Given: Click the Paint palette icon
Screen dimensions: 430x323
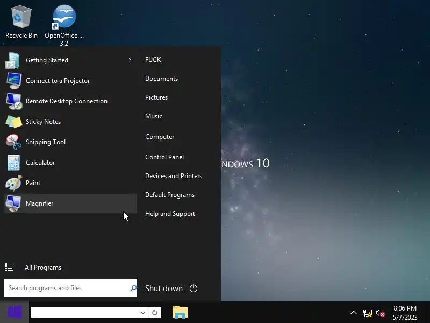Looking at the screenshot, I should [13, 183].
